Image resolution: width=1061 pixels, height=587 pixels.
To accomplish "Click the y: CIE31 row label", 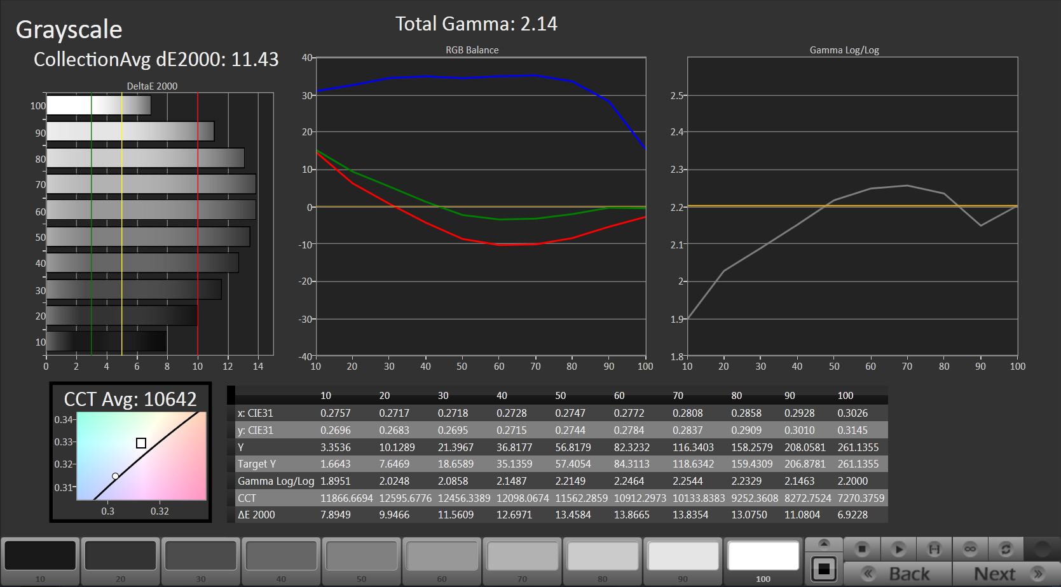I will tap(255, 430).
